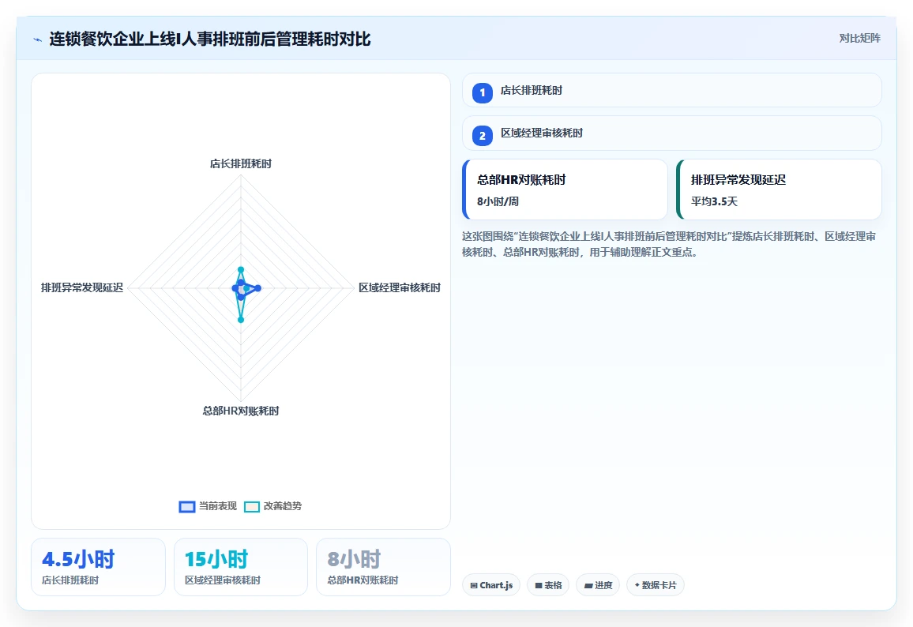Click the 对比矩阵 label in the header
913x627 pixels.
pos(859,39)
